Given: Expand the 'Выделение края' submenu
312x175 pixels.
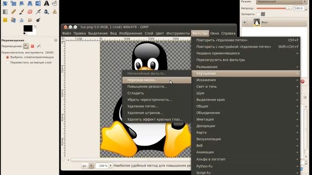Looking at the screenshot, I should pos(246,100).
